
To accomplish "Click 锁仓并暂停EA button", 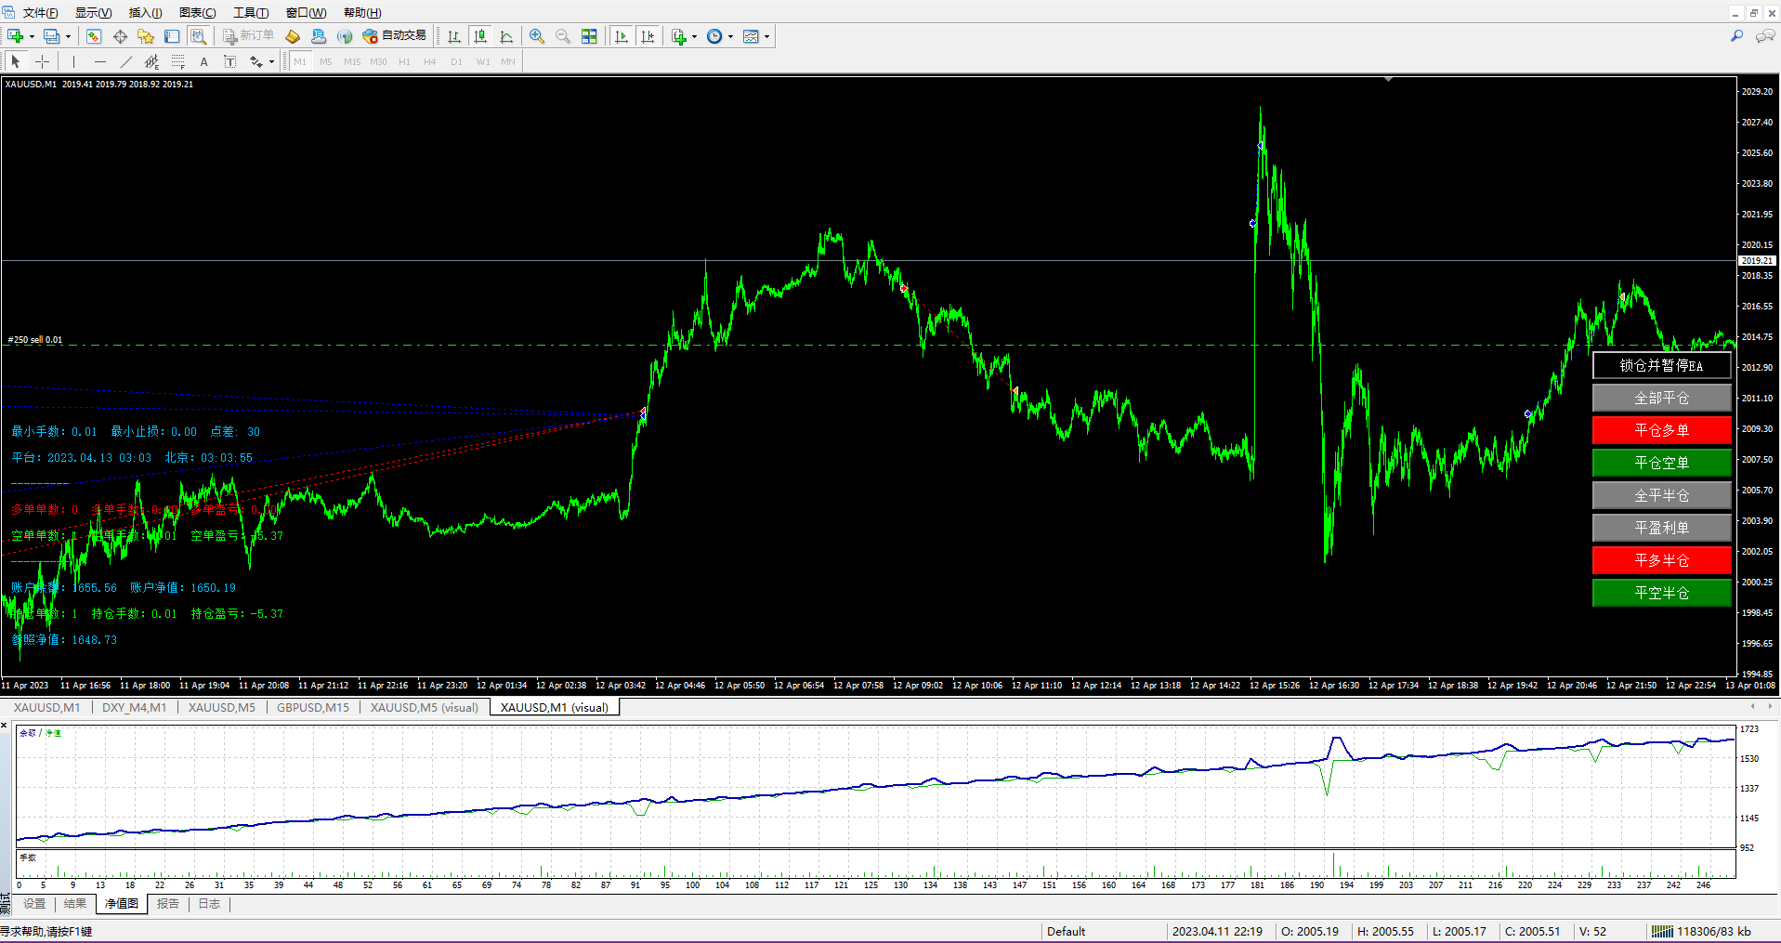I will click(x=1661, y=365).
